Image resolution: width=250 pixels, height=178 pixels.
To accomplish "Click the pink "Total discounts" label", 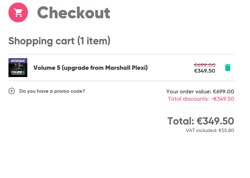I will pos(188,99).
